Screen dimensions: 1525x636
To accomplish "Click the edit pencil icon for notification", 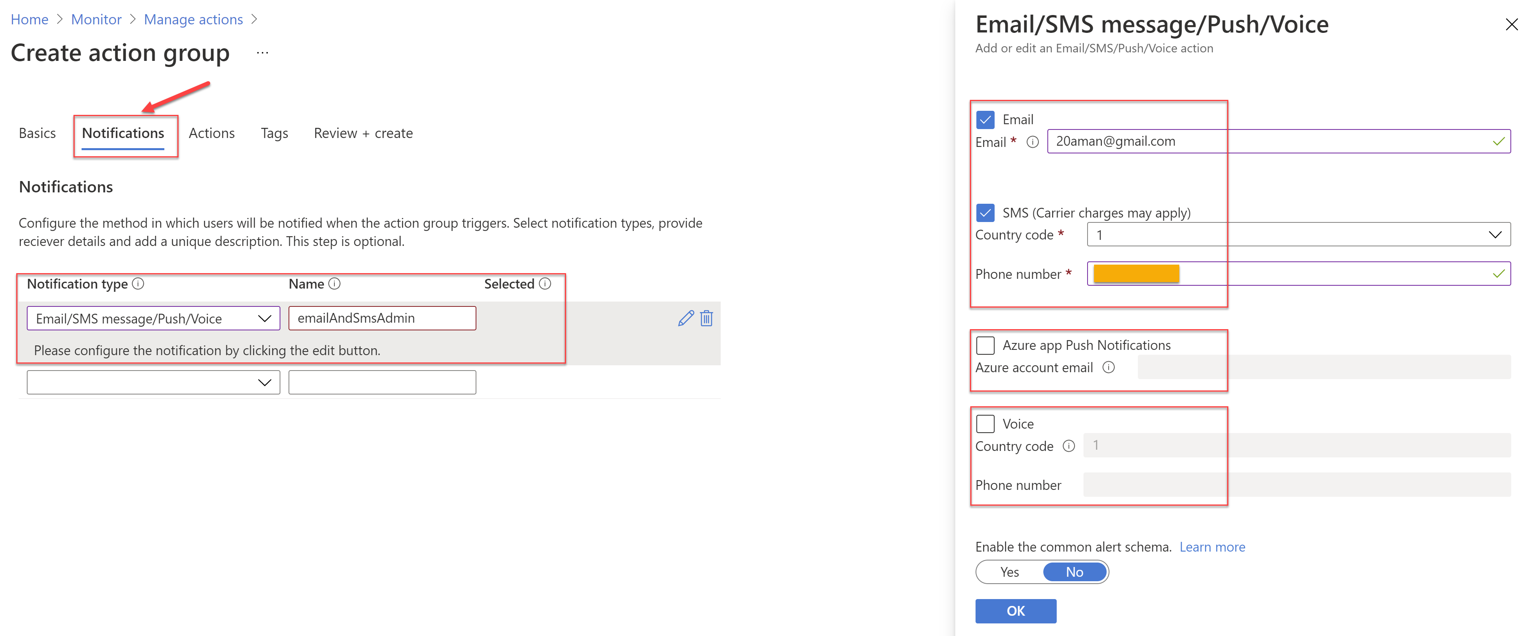I will tap(684, 318).
